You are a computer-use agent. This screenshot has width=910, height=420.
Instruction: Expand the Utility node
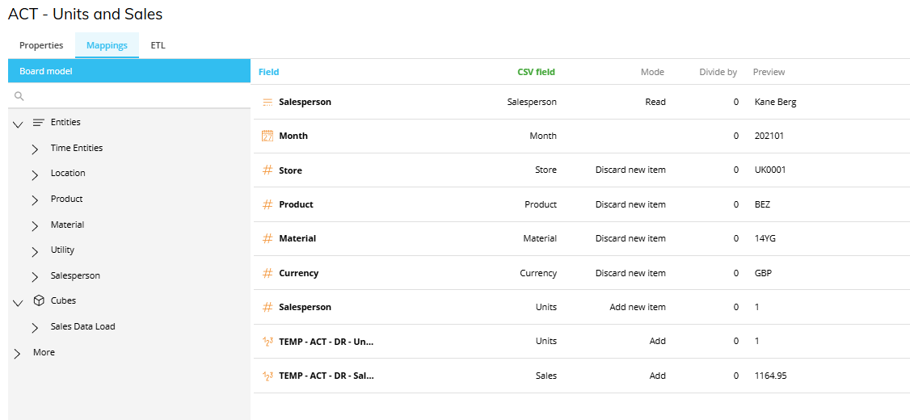click(x=36, y=250)
